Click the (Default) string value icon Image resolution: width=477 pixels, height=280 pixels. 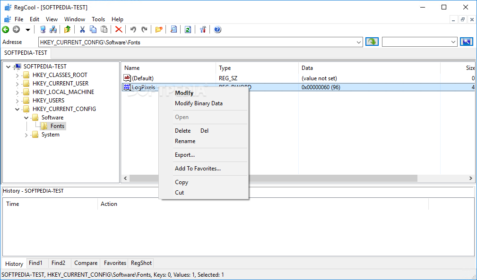click(127, 78)
